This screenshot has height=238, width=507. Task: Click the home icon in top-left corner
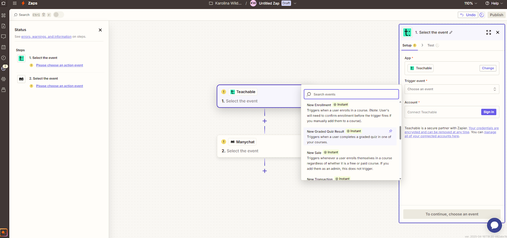coord(3,3)
